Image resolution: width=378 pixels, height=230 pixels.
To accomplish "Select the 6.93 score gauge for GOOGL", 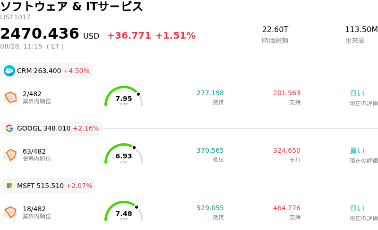I will coord(124,154).
